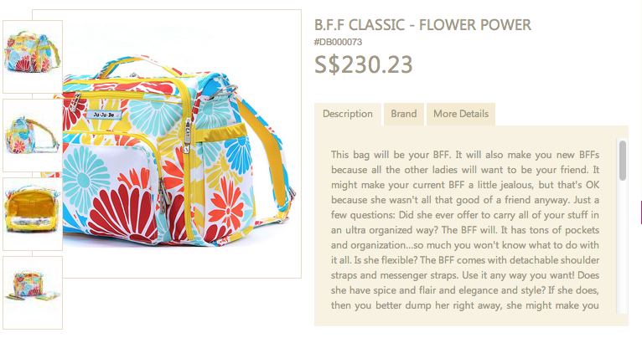View the open yellow interior thumbnail
The image size is (642, 343).
32,213
